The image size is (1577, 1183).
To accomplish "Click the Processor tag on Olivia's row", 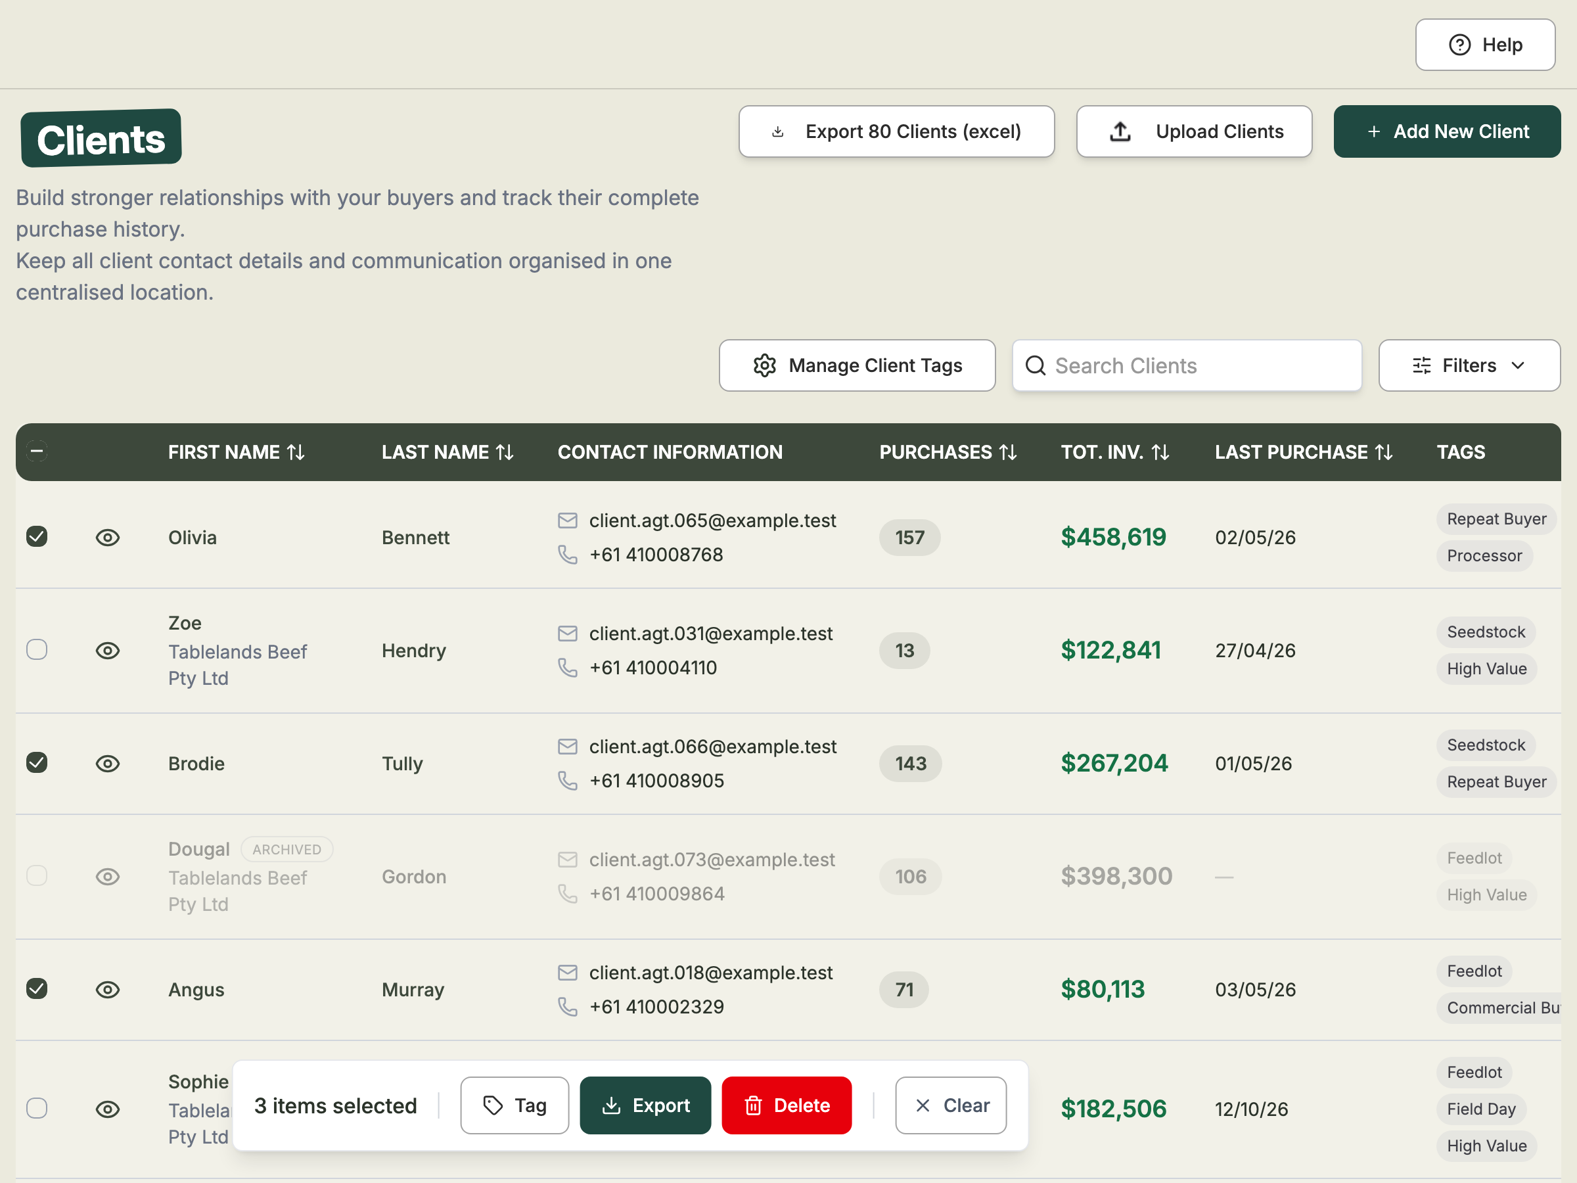I will click(x=1484, y=555).
